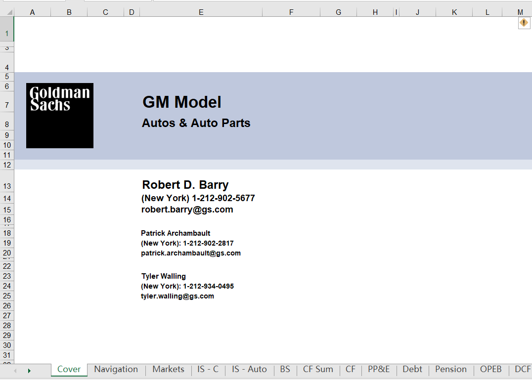Go to the CF Sum sheet
This screenshot has height=380, width=532.
(x=318, y=370)
